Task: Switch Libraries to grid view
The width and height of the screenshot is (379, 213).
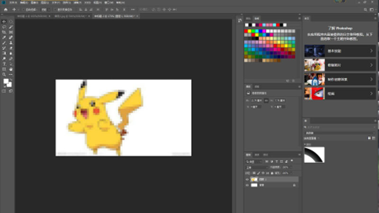Action: coord(369,138)
